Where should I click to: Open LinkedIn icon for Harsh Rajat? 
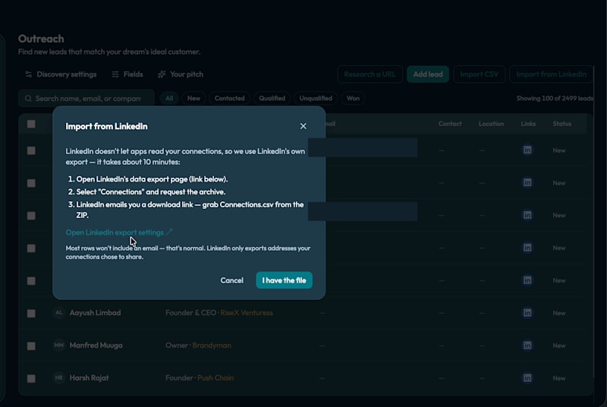pos(527,378)
